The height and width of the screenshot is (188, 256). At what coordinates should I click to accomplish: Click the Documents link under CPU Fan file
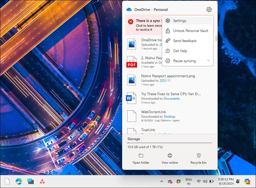tap(172, 98)
